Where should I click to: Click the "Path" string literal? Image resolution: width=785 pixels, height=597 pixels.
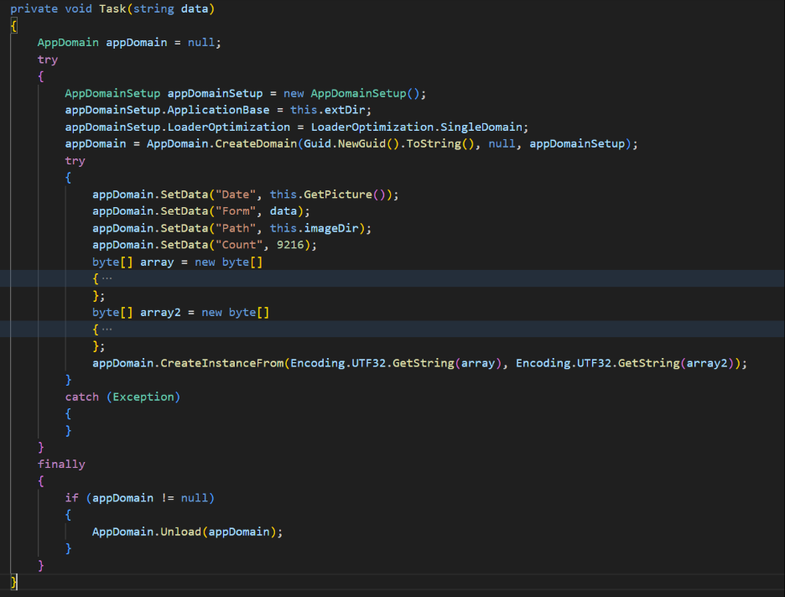(236, 228)
